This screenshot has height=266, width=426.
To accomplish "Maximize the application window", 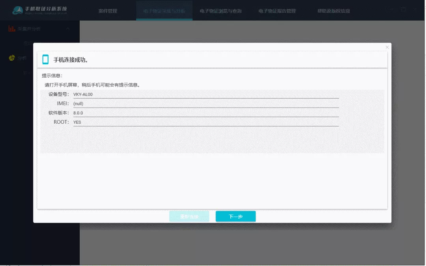I will pyautogui.click(x=403, y=9).
